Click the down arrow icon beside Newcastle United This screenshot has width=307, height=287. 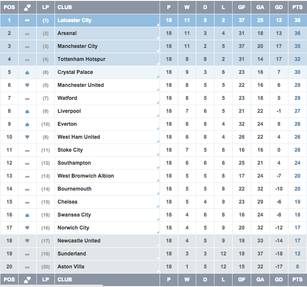pos(27,241)
